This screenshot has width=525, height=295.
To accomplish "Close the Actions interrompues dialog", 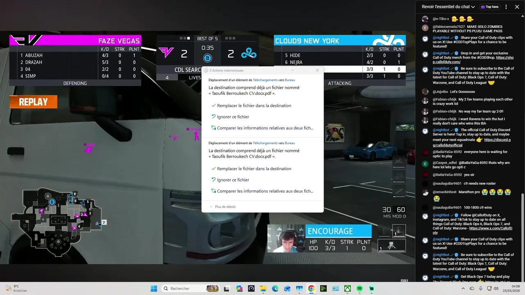I will (x=317, y=70).
